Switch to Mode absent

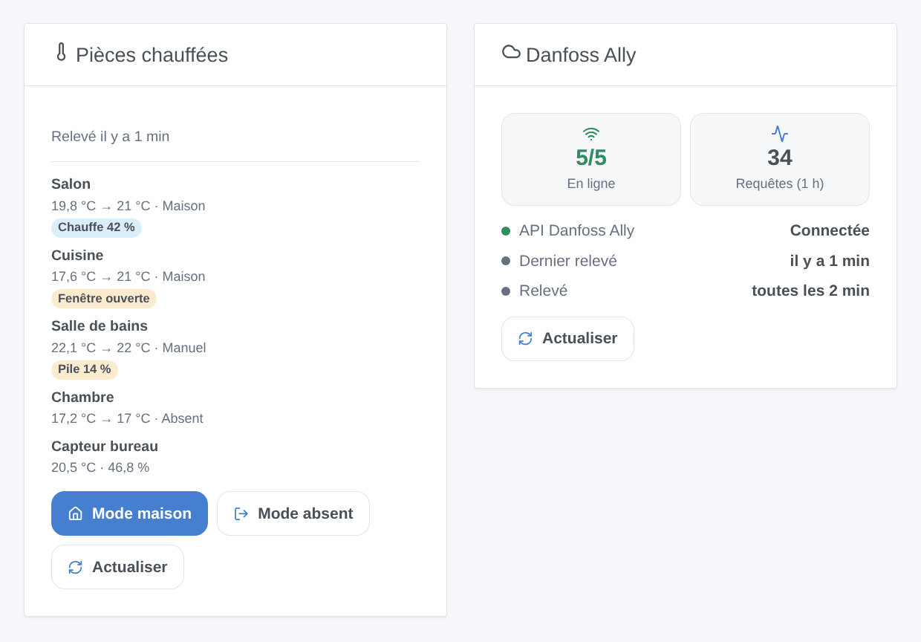(x=293, y=513)
